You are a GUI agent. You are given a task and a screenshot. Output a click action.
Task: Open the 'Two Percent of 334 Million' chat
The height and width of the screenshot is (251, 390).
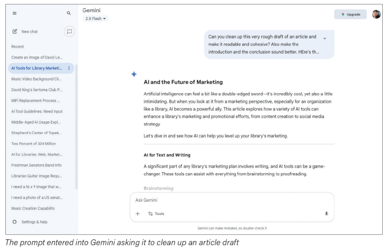tap(34, 144)
